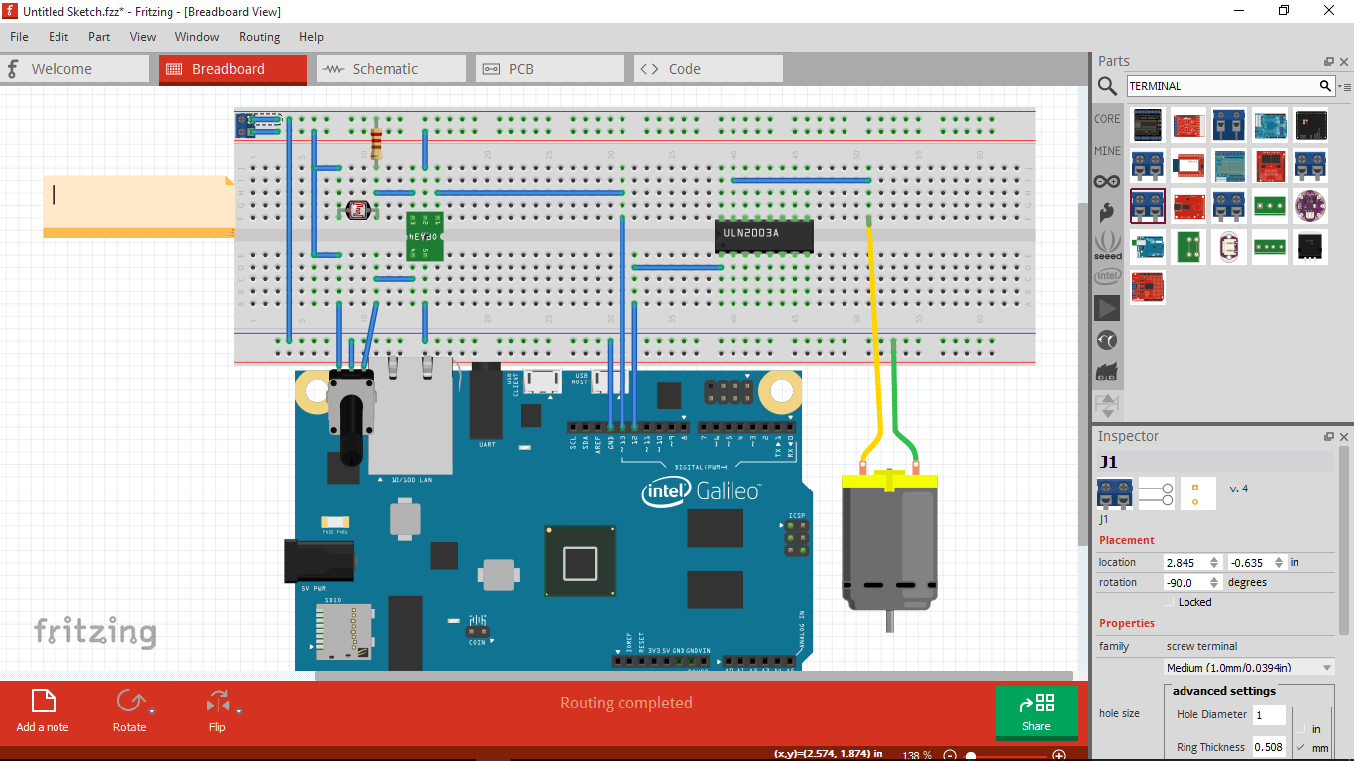Open the Part menu

pyautogui.click(x=99, y=37)
